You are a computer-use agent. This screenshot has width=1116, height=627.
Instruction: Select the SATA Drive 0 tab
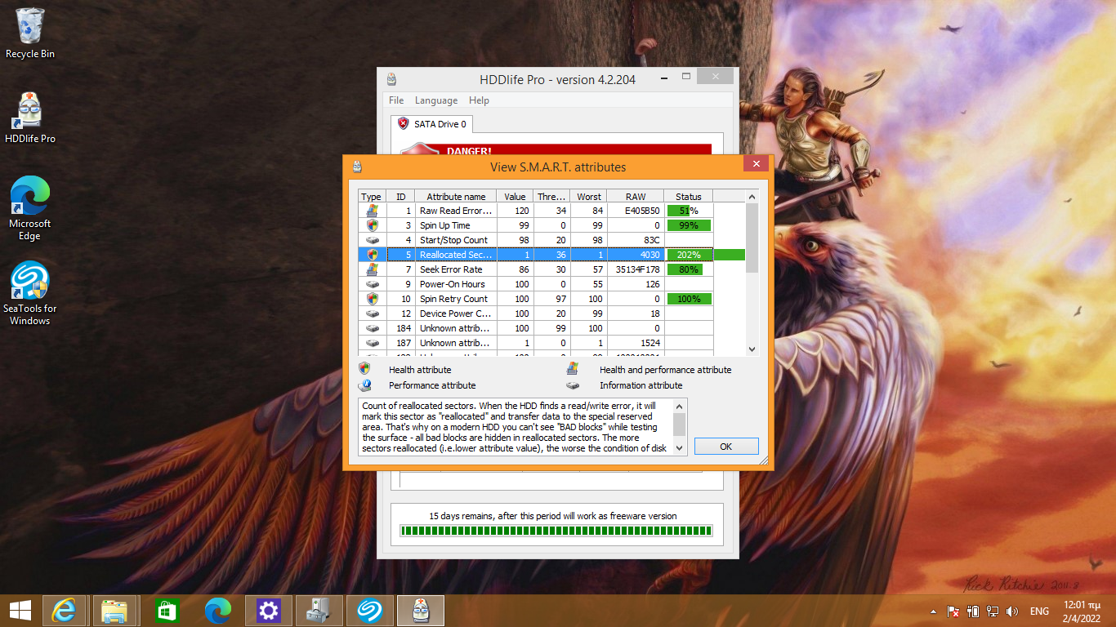click(431, 124)
